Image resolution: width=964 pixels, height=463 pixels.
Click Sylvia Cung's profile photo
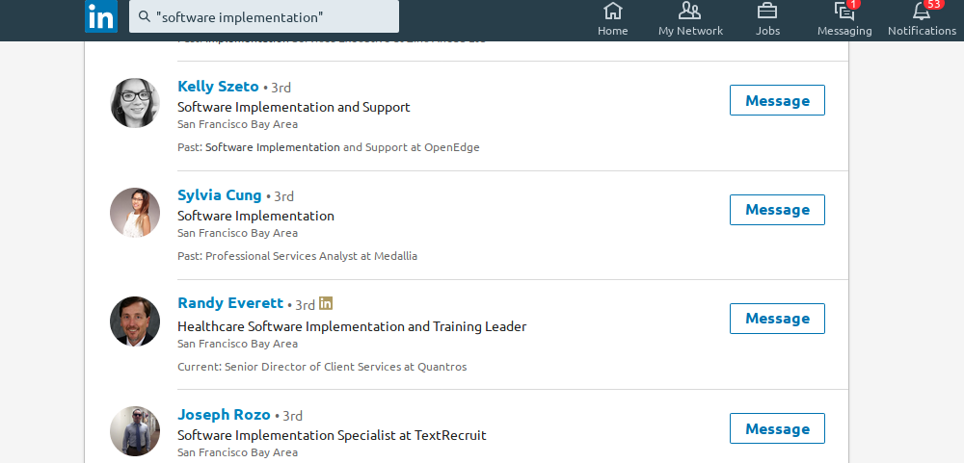pyautogui.click(x=135, y=213)
